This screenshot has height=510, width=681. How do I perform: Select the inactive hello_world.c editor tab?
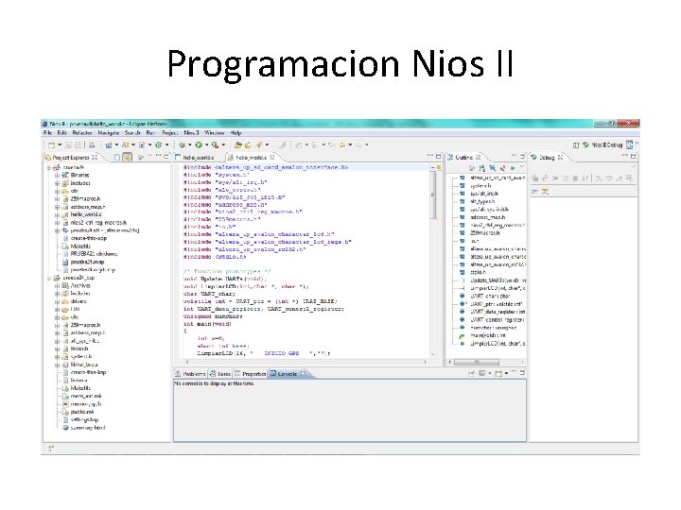(x=199, y=158)
